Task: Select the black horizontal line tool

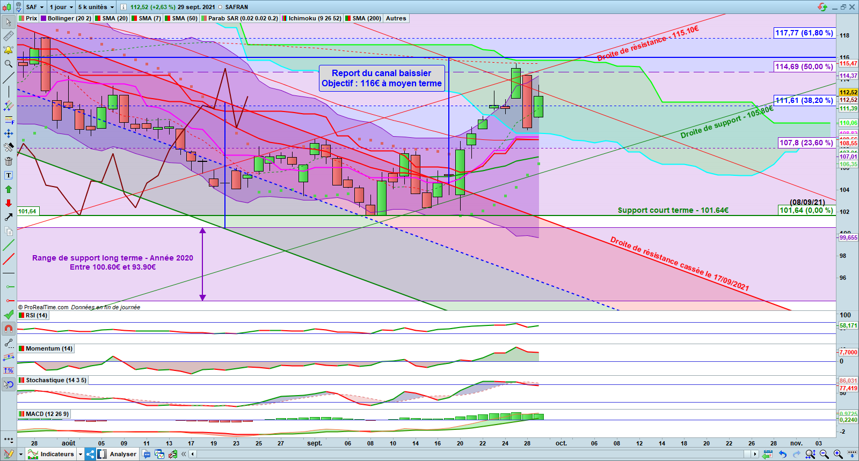Action: pyautogui.click(x=9, y=273)
